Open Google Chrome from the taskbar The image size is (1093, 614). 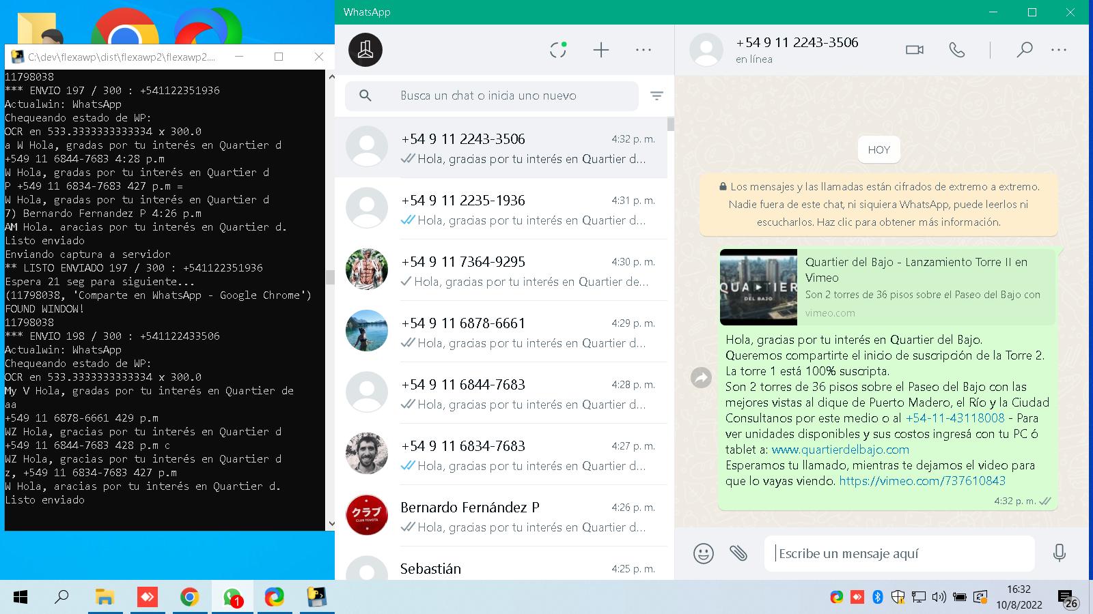(x=189, y=598)
